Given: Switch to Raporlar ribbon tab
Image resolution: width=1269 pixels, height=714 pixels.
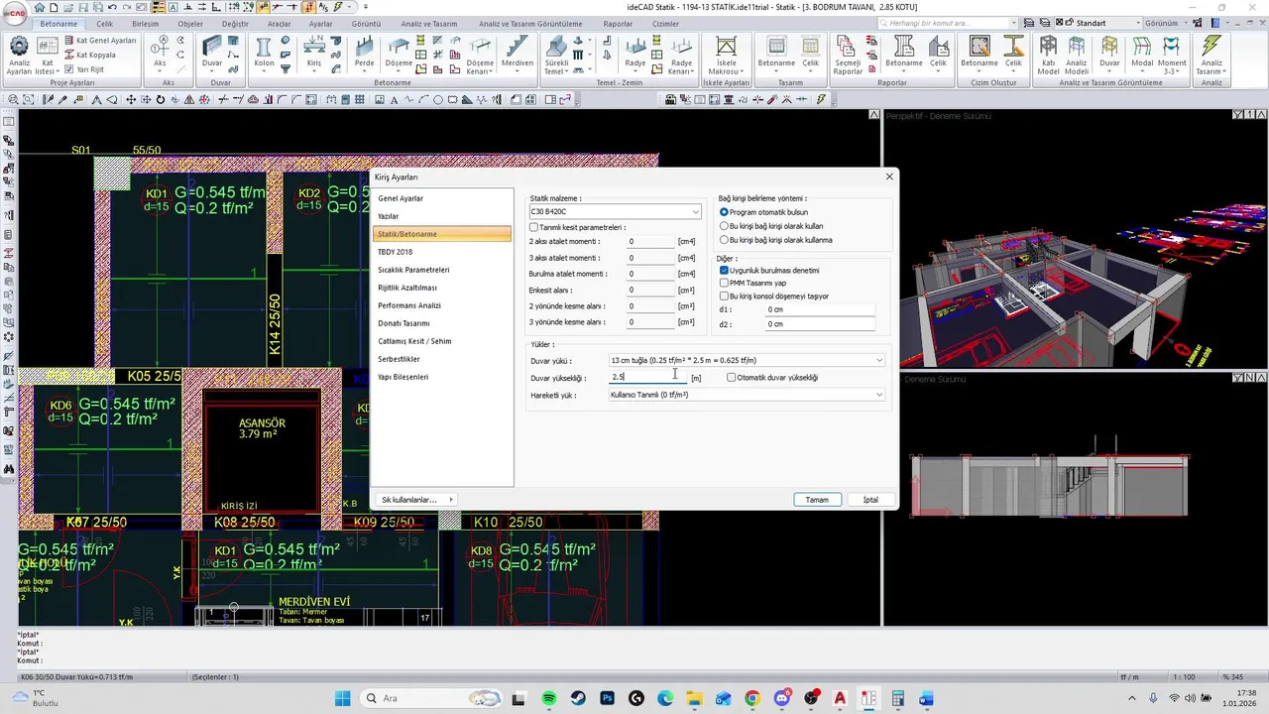Looking at the screenshot, I should [618, 24].
